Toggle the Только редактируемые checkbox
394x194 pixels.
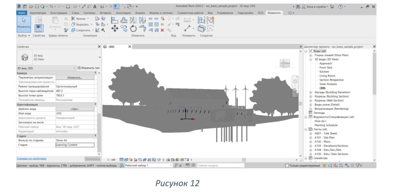[x=287, y=166]
